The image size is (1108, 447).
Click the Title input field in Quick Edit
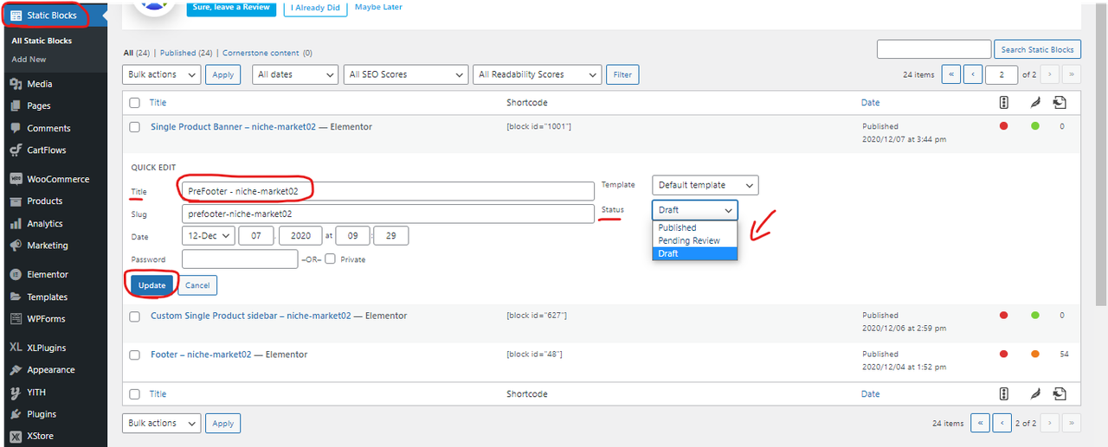point(388,191)
